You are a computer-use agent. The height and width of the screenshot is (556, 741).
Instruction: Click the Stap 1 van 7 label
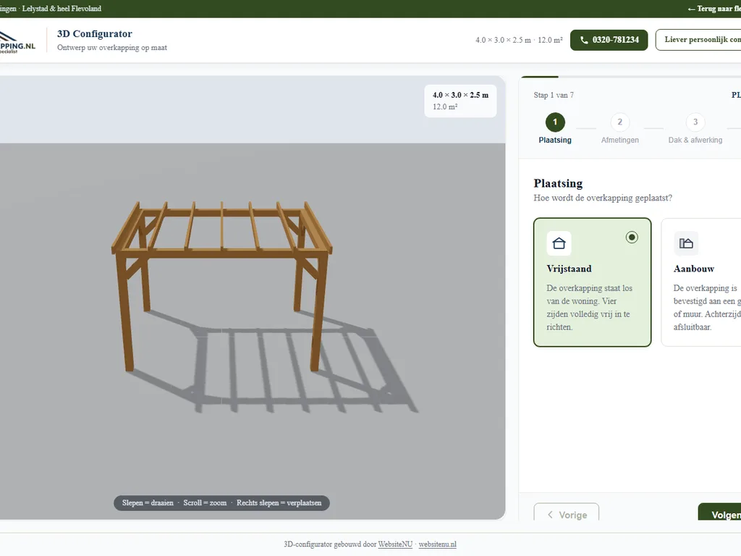[554, 95]
